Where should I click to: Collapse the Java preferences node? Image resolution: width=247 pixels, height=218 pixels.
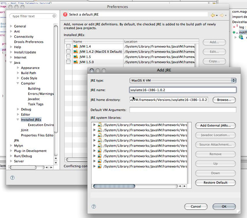click(11, 63)
